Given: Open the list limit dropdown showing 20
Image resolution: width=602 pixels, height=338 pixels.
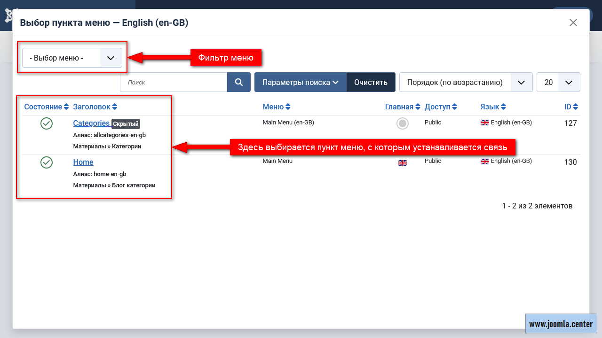Looking at the screenshot, I should 558,82.
